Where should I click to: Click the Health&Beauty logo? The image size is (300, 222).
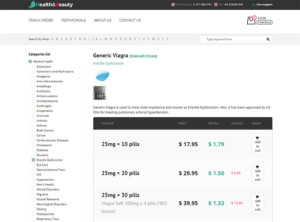tap(51, 5)
